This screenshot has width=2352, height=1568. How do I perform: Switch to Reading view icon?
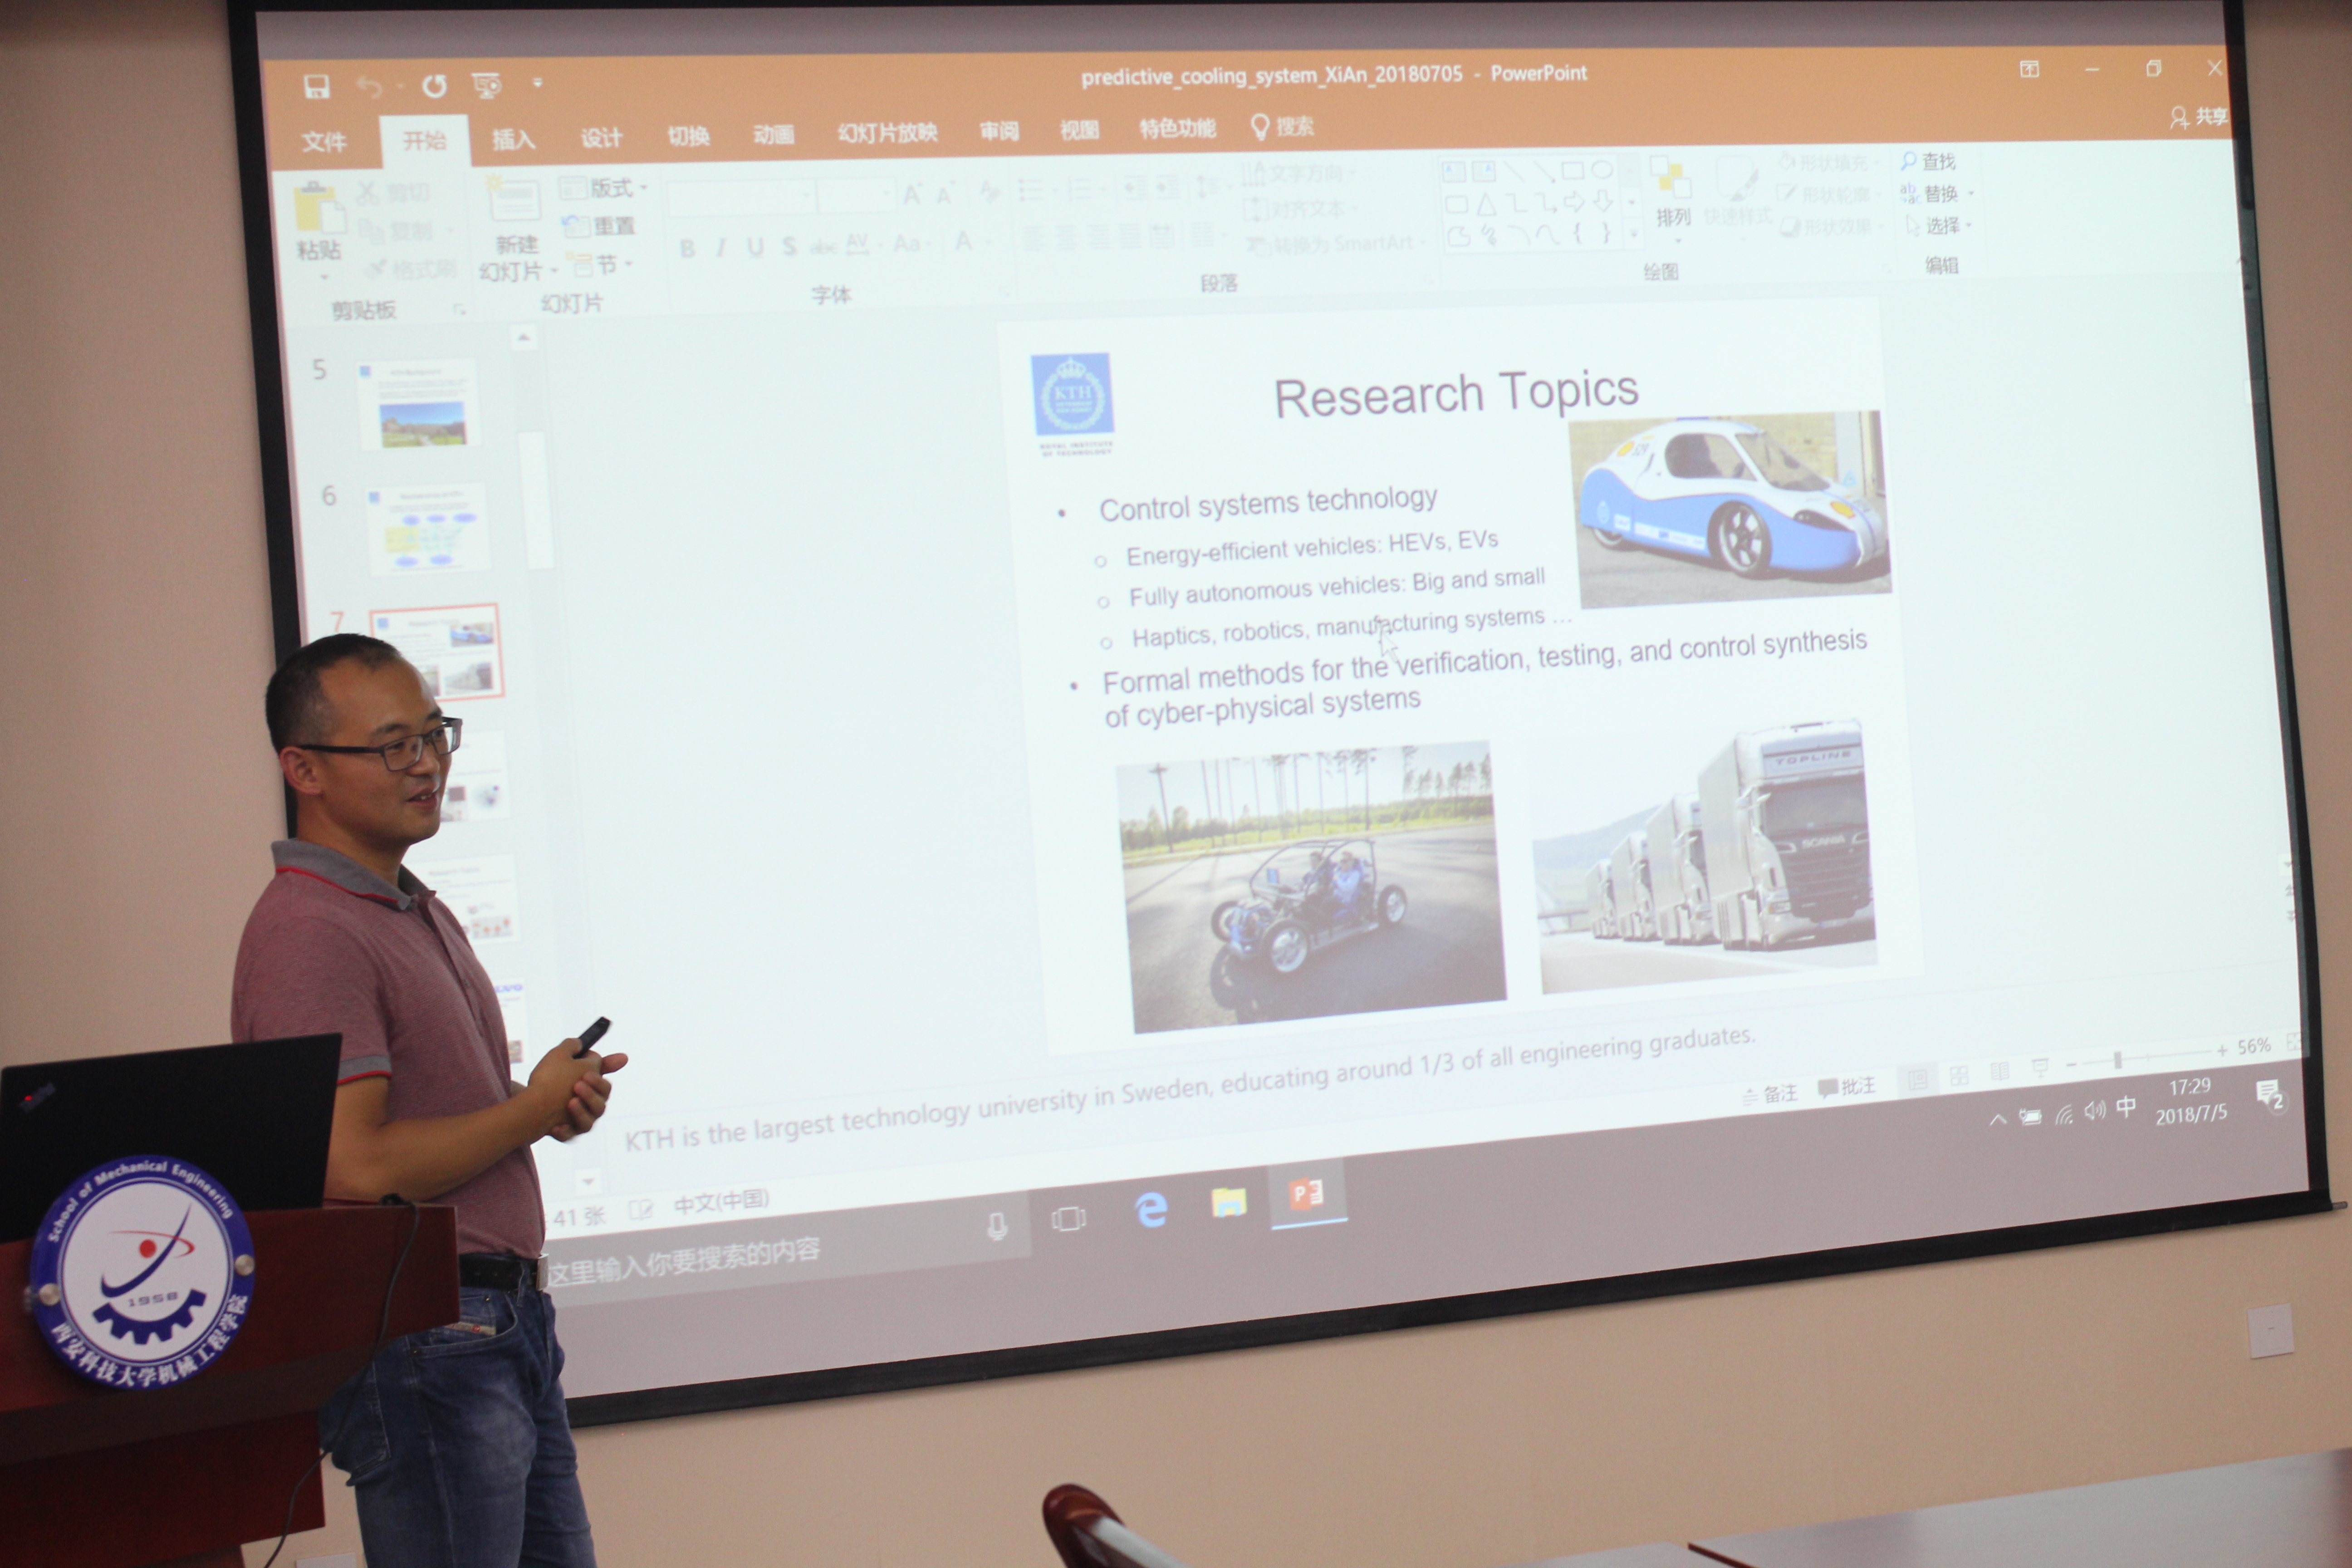2000,1072
